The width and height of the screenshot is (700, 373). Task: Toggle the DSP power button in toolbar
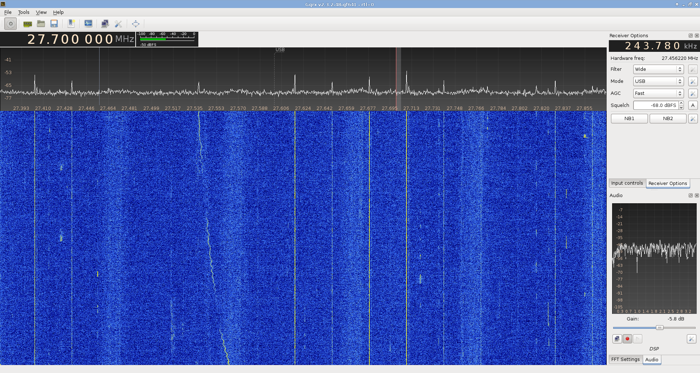(x=11, y=24)
